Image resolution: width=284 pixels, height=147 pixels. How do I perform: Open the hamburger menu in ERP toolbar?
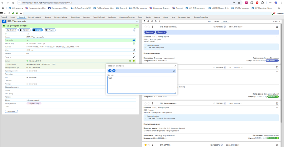pos(1,13)
